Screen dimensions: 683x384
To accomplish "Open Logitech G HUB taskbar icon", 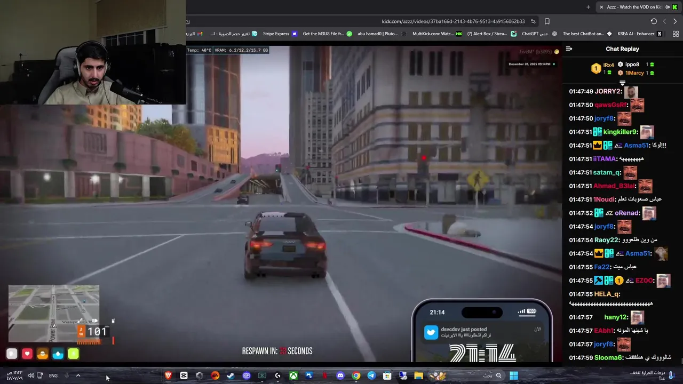I will click(x=277, y=375).
